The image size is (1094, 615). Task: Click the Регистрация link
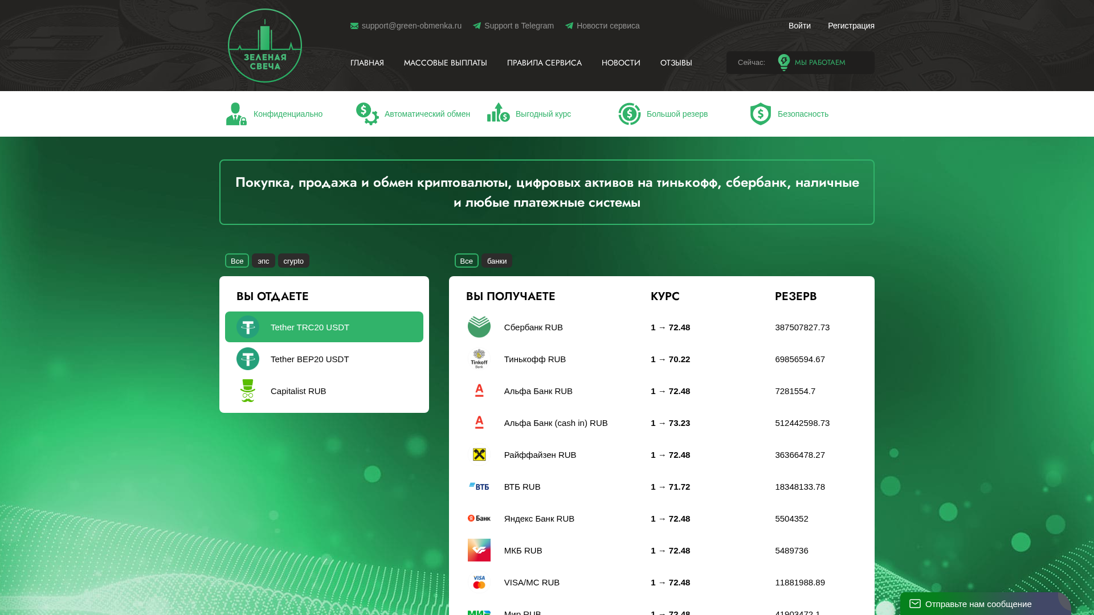tap(851, 26)
